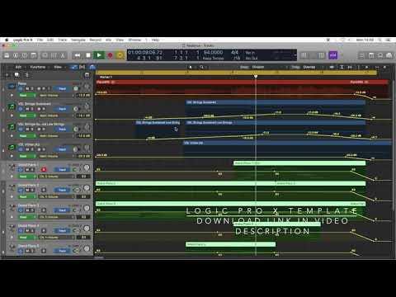396x297 pixels.
Task: Click the VSL Strings Sustained pan knob
Action: (x=76, y=109)
